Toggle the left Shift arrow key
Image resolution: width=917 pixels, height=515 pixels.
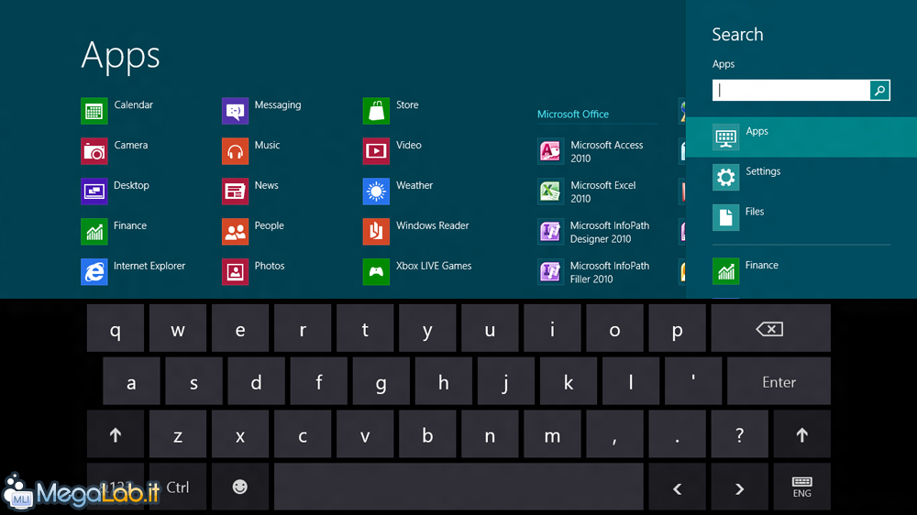click(116, 434)
